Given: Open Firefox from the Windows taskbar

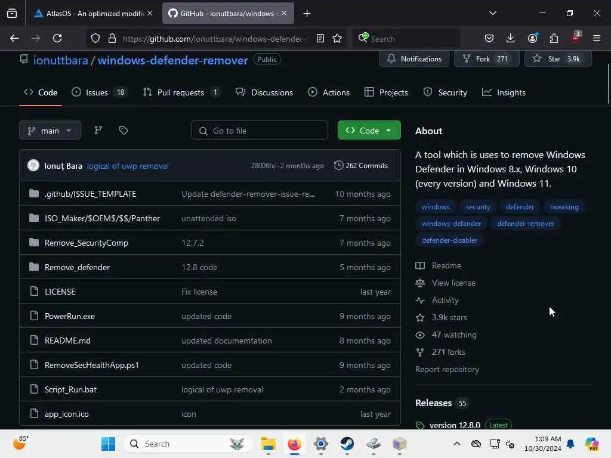Looking at the screenshot, I should (295, 444).
